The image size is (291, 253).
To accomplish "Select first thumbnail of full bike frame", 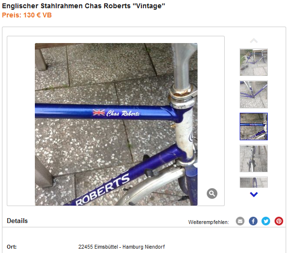I will [x=254, y=62].
